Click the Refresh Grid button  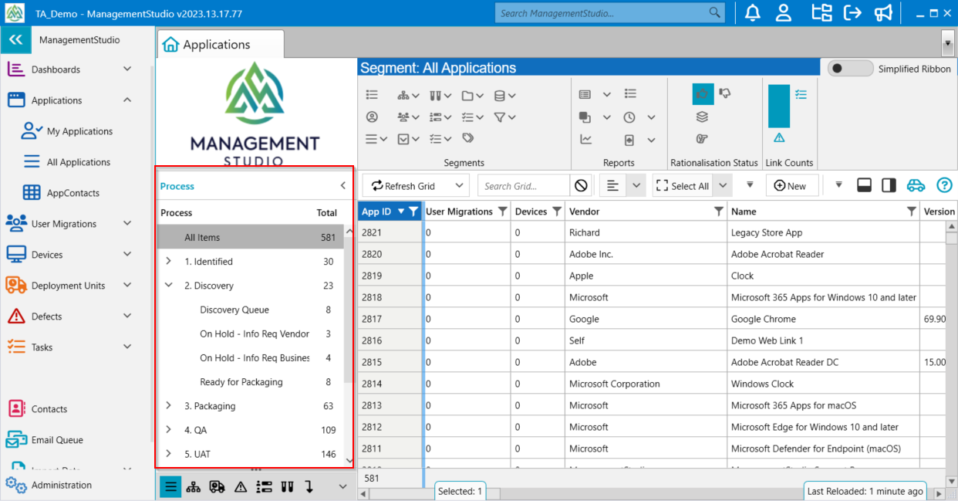click(403, 186)
